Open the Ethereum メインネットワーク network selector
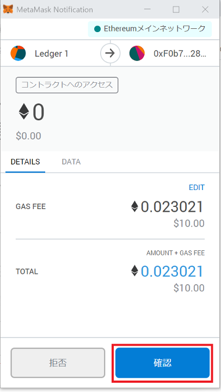 pyautogui.click(x=150, y=29)
